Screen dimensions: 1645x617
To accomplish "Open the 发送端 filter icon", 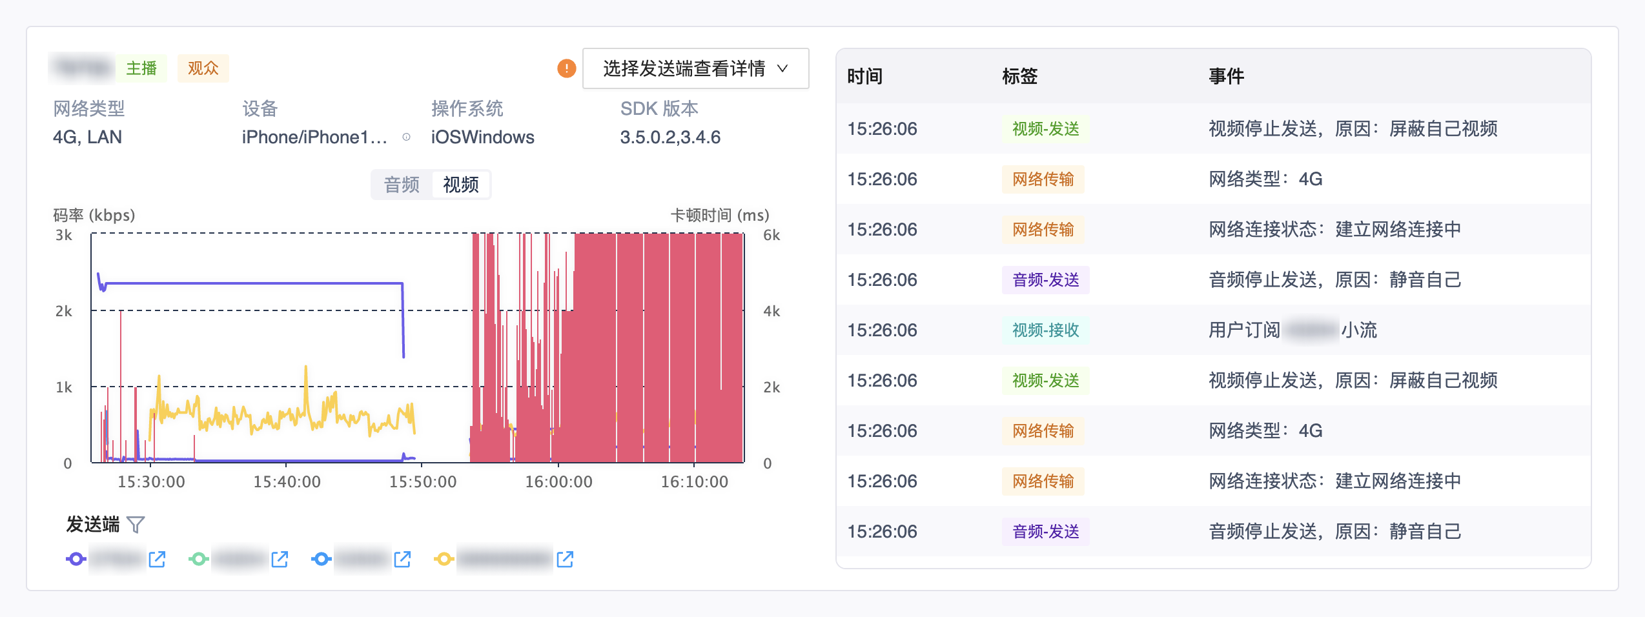I will 136,524.
